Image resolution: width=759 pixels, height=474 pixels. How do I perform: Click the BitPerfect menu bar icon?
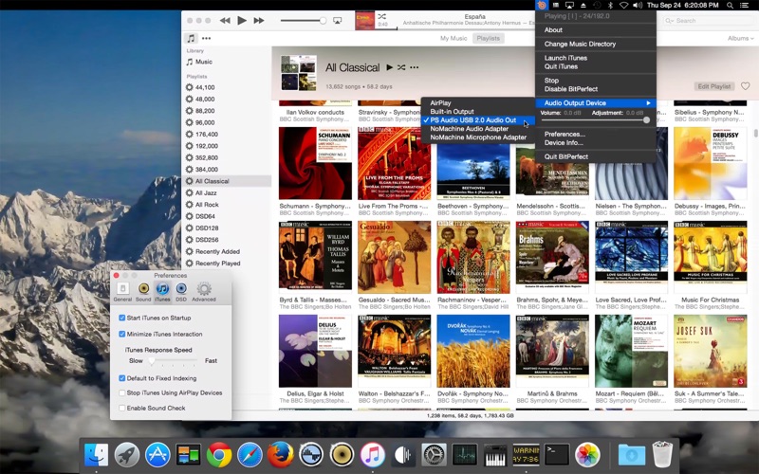point(542,5)
